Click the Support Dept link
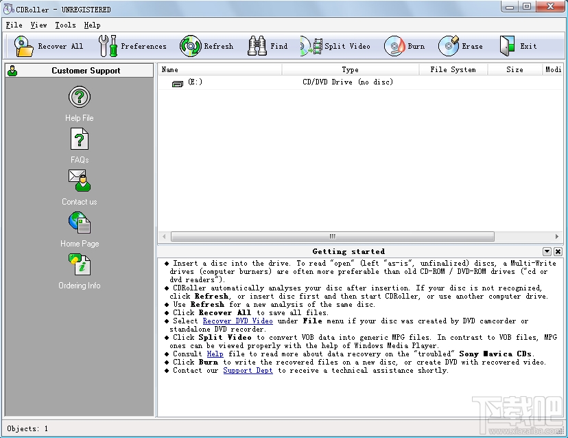 (x=248, y=371)
